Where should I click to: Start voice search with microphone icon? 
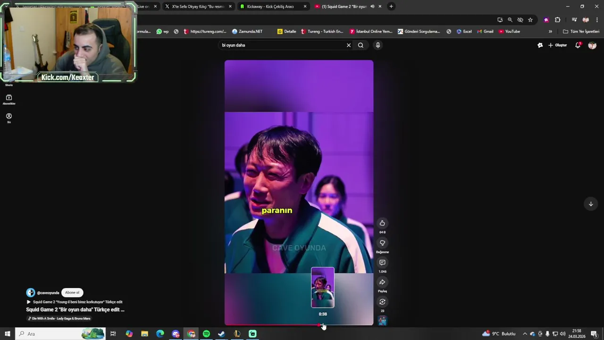click(377, 45)
